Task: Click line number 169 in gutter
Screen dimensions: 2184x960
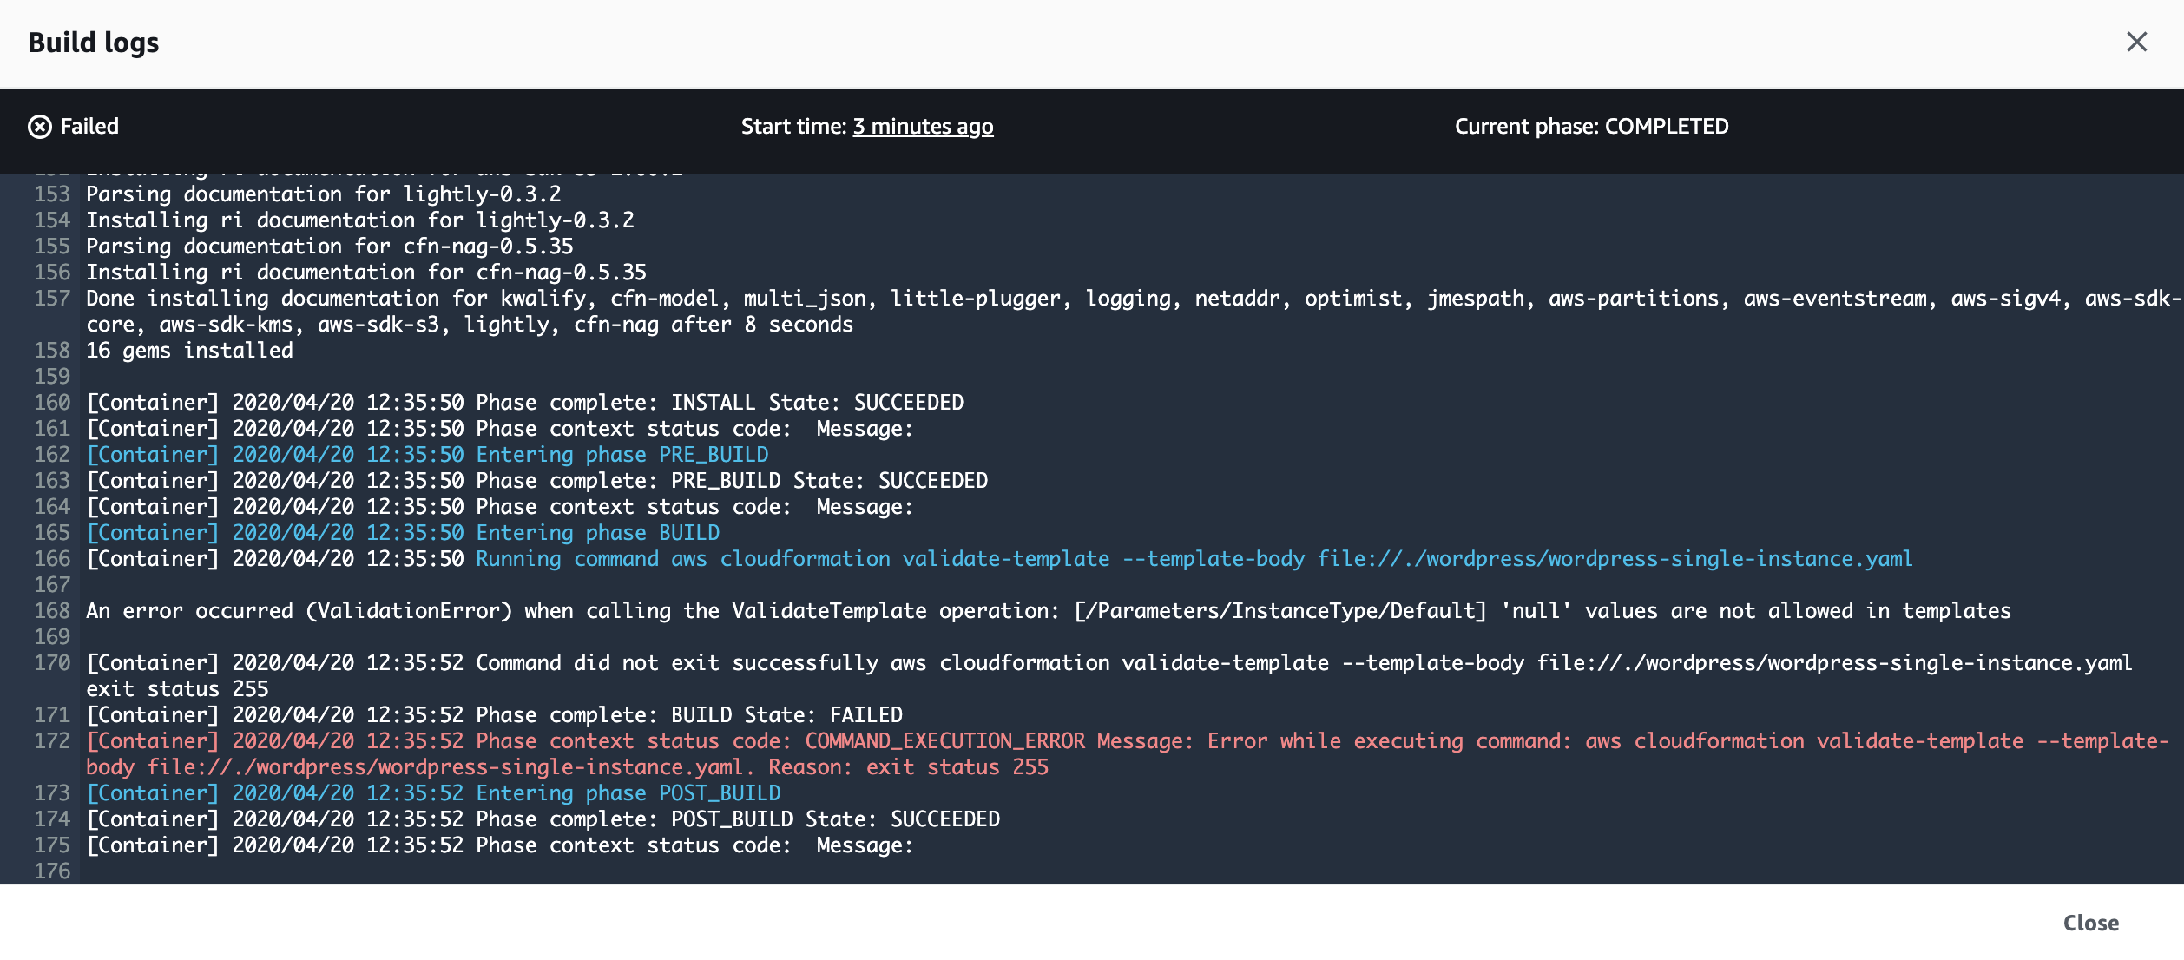Action: 52,637
